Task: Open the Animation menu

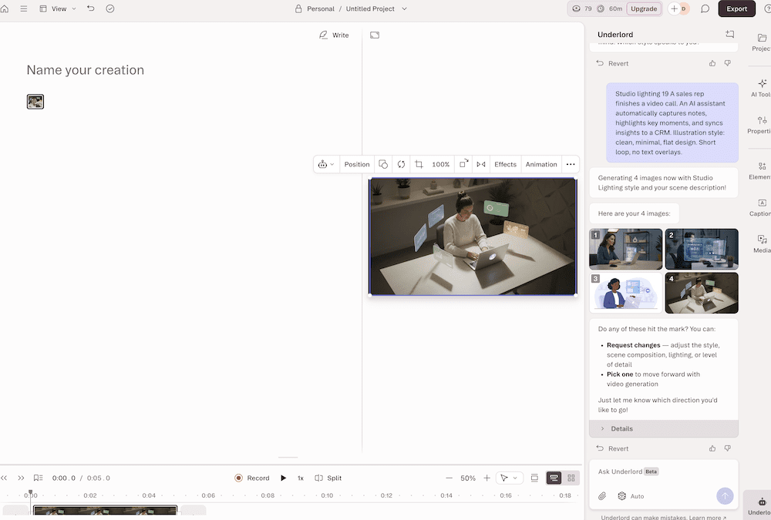Action: click(541, 164)
